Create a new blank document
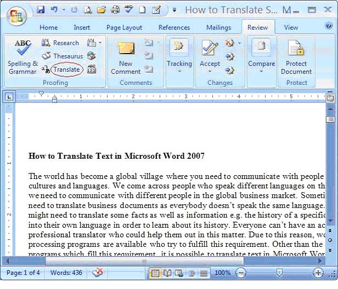Image resolution: width=338 pixels, height=289 pixels. tap(142, 10)
